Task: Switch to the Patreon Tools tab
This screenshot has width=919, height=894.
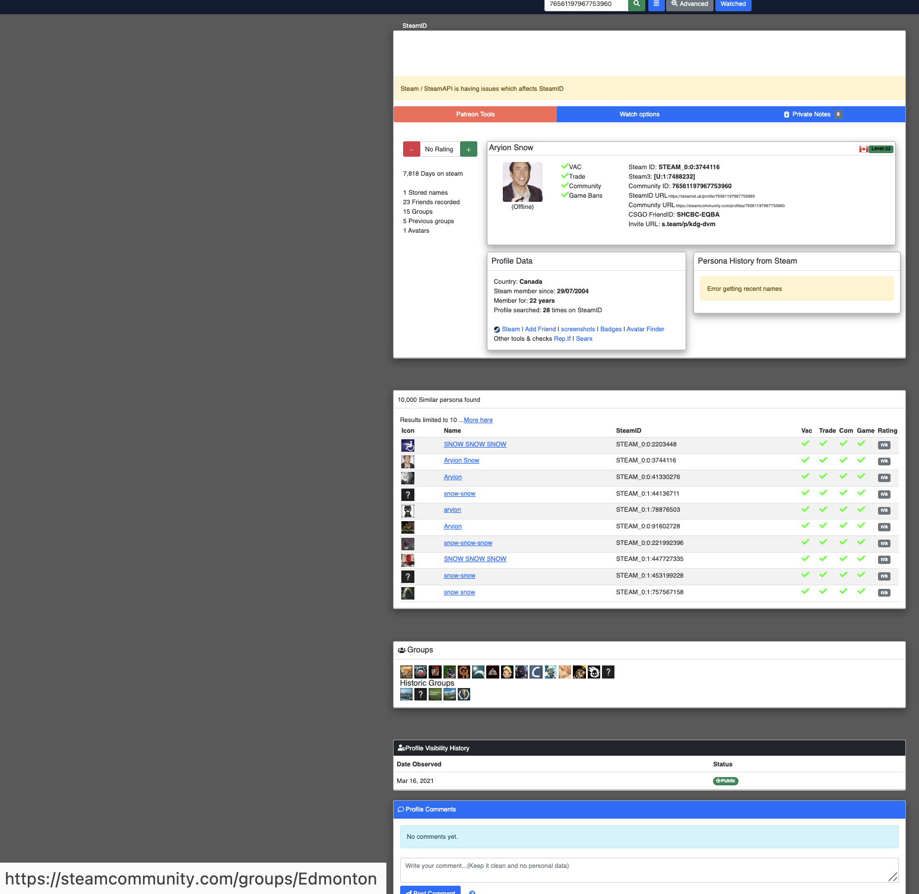Action: click(475, 115)
